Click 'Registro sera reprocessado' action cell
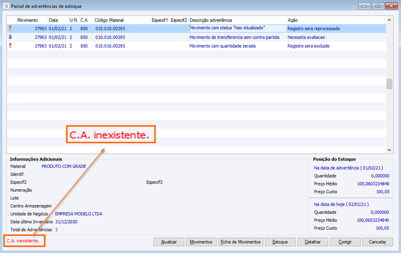 coord(313,29)
